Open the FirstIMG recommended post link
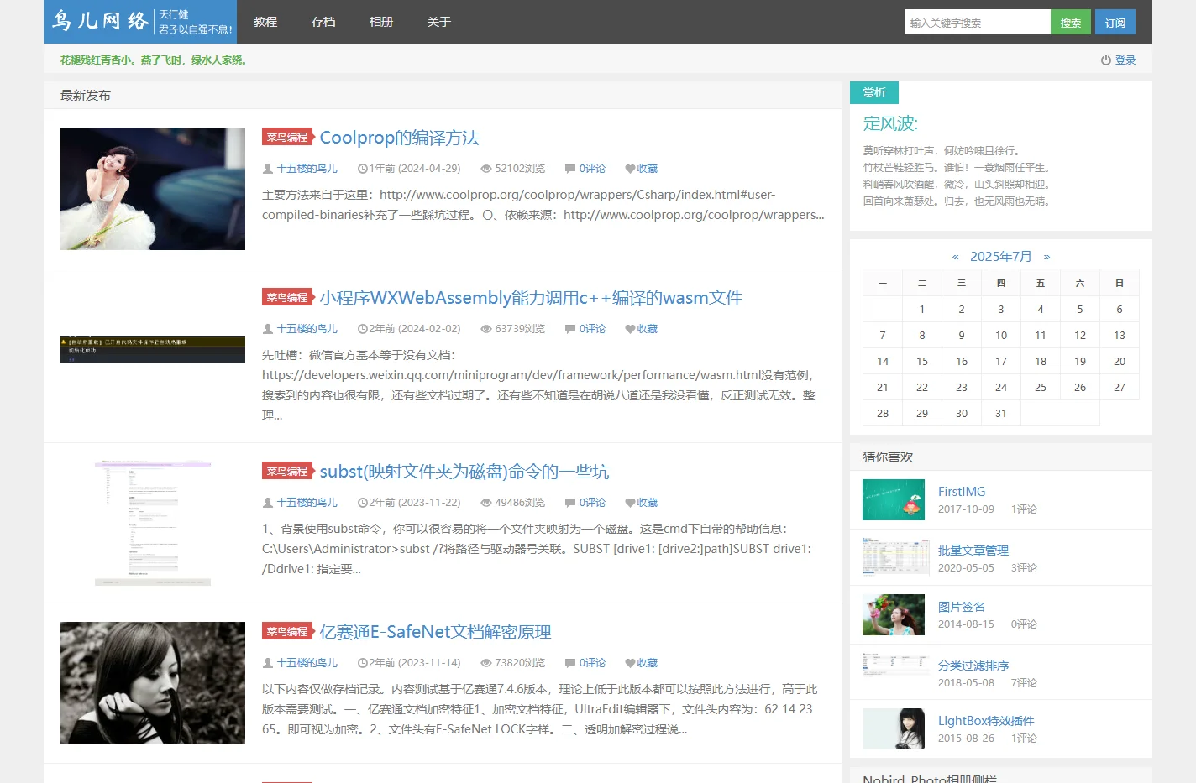The width and height of the screenshot is (1196, 783). pos(962,492)
